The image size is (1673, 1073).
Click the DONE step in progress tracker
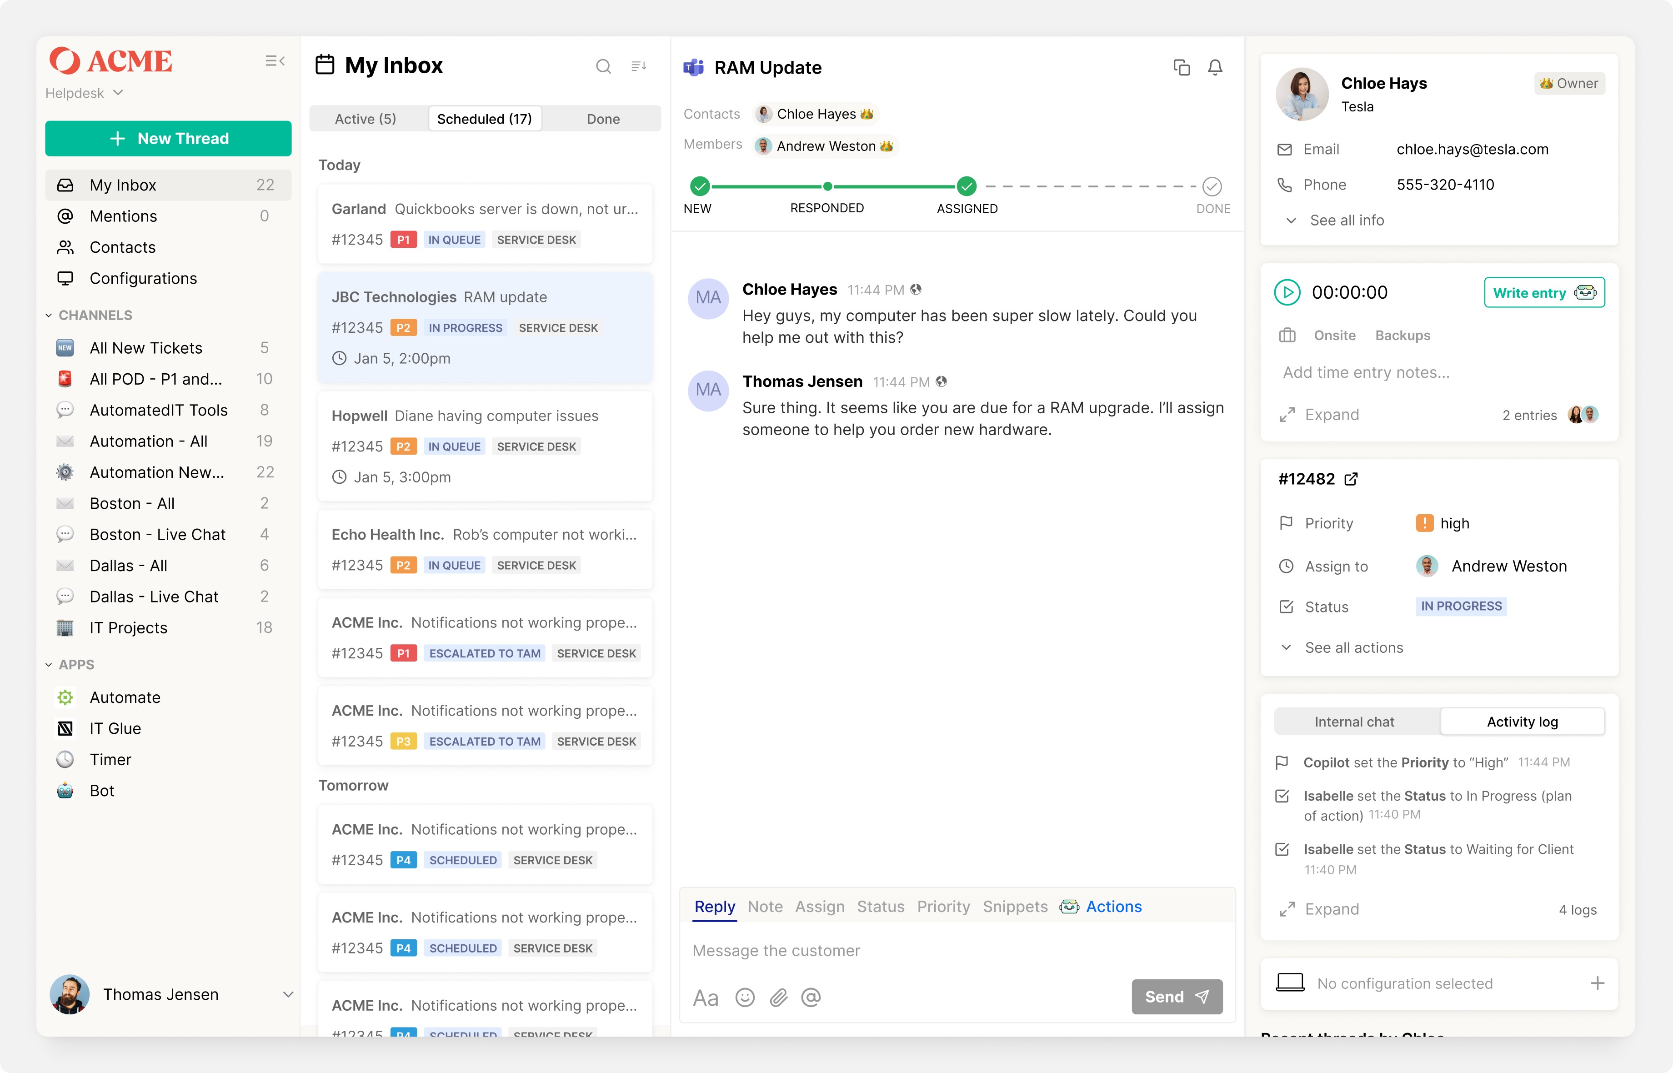1212,187
